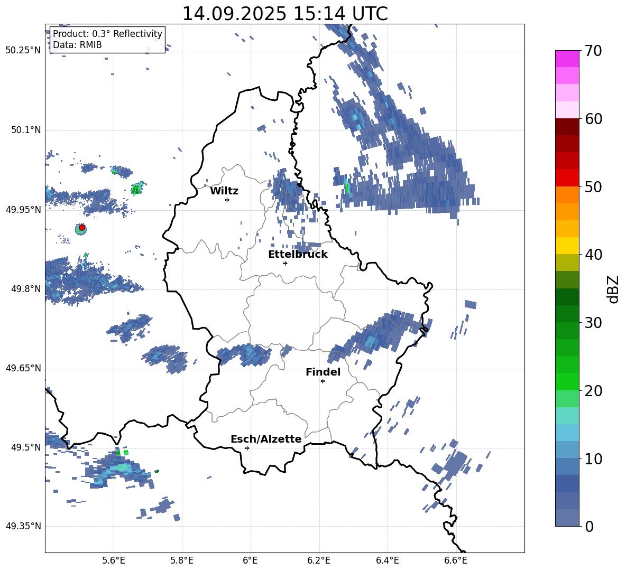Click the Esch/Alzette city label
626x571 pixels.
[266, 439]
